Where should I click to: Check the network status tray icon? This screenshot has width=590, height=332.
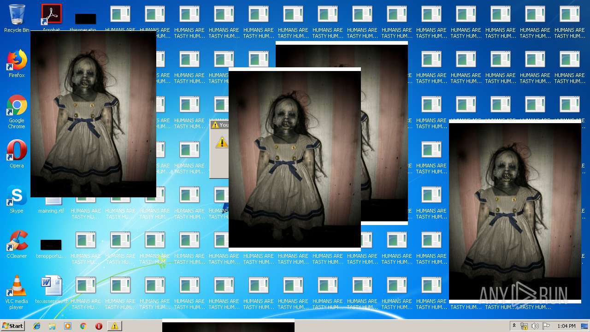pos(524,326)
